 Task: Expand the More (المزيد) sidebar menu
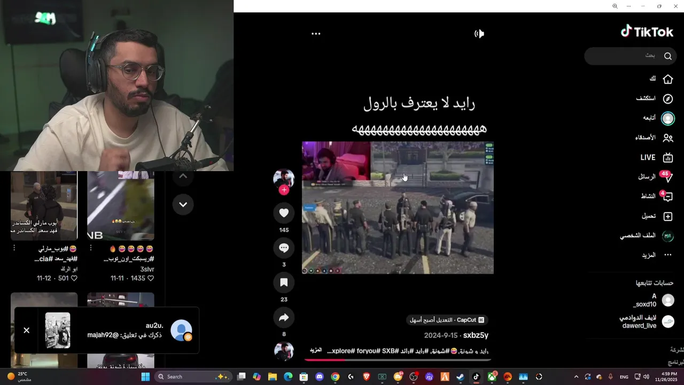point(667,255)
